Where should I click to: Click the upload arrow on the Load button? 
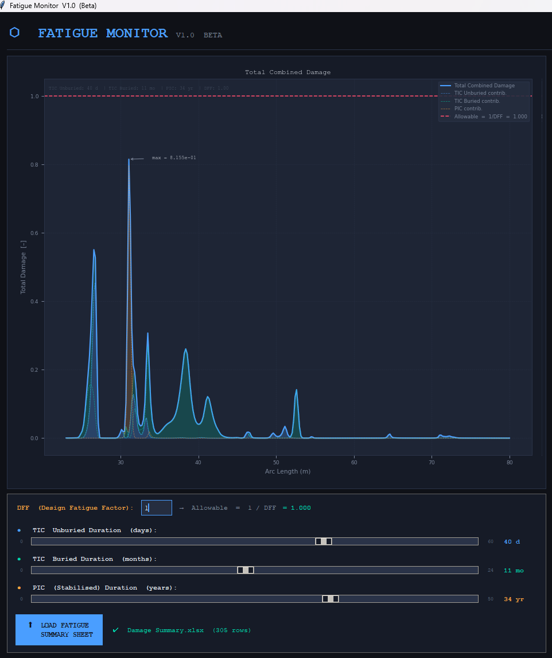30,625
